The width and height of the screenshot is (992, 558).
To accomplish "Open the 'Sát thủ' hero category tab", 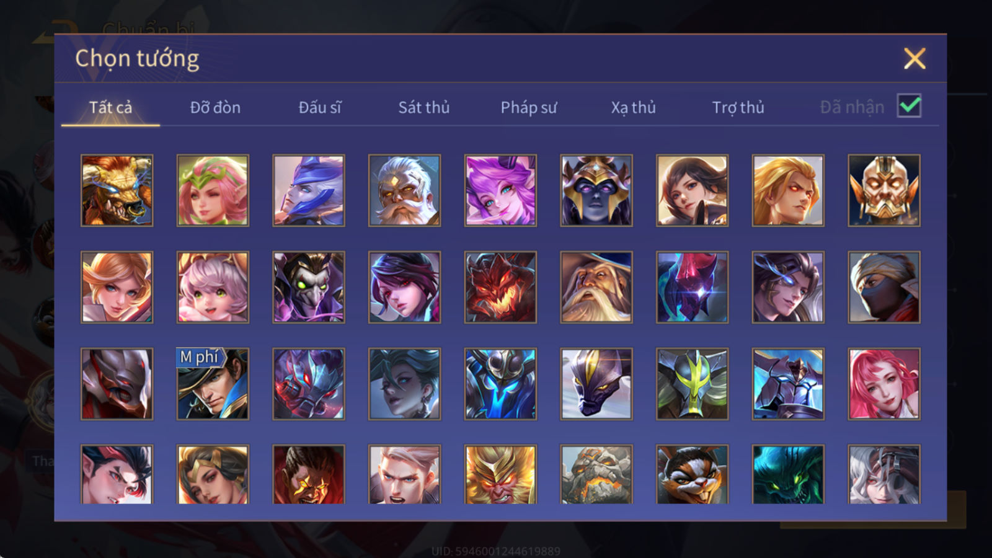I will coord(424,107).
